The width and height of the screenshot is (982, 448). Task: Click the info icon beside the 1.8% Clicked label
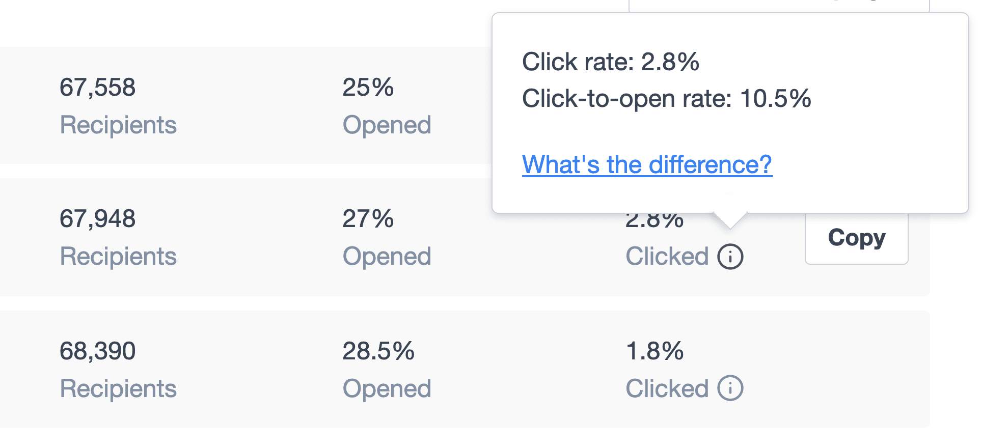click(x=730, y=388)
